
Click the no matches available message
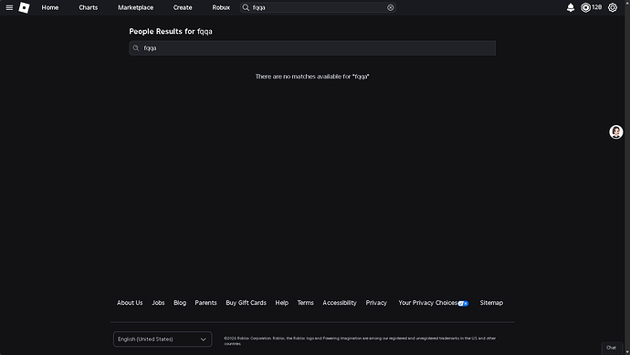point(312,77)
